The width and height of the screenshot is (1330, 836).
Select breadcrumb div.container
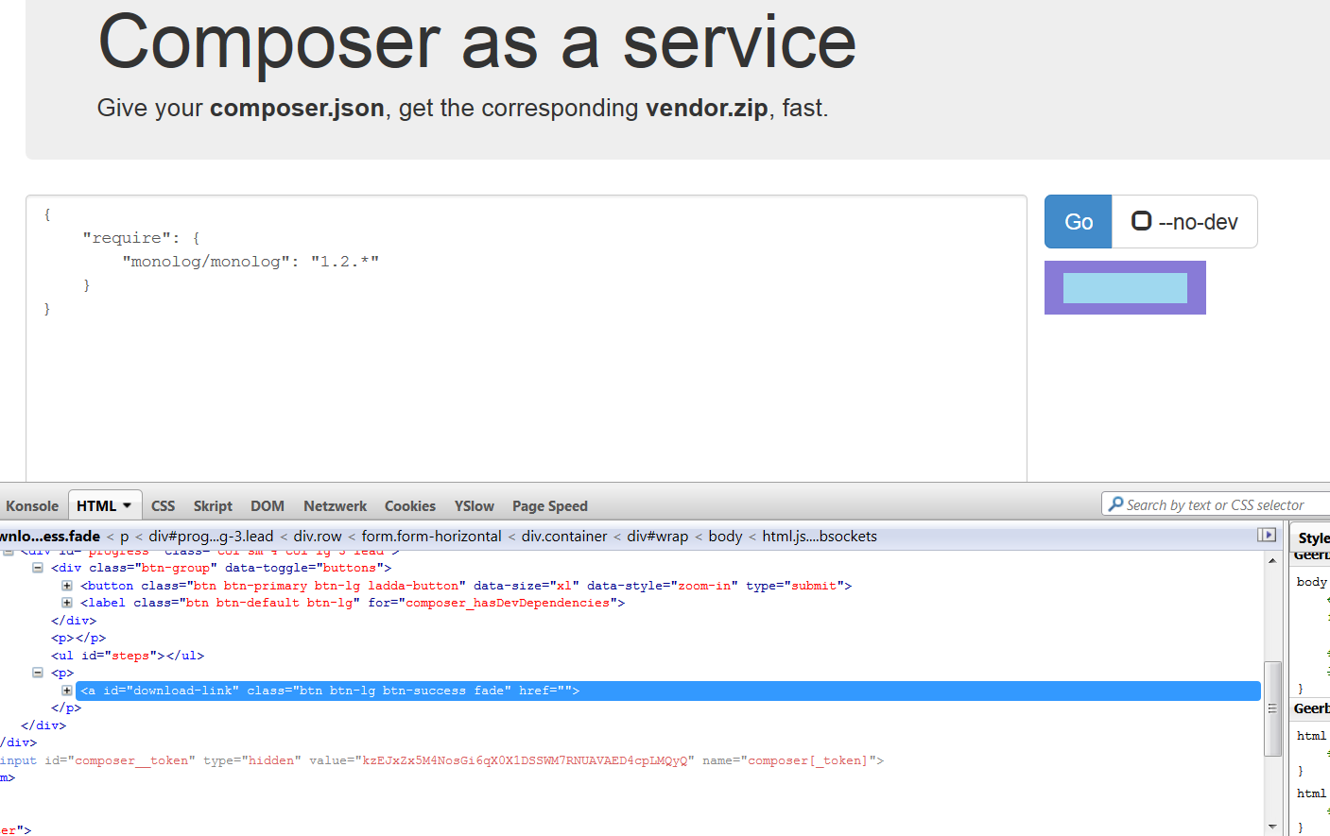[564, 536]
